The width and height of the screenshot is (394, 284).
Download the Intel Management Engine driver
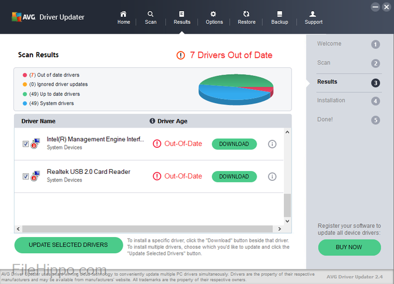pyautogui.click(x=234, y=144)
